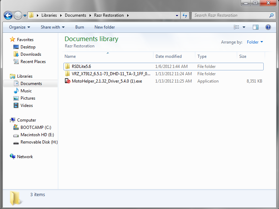Viewport: 279px width, 209px height.
Task: Click the 1/6/2012 1:44 AM date cell
Action: coord(171,67)
